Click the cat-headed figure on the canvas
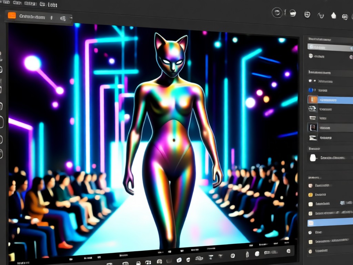This screenshot has width=353, height=265. [173, 140]
